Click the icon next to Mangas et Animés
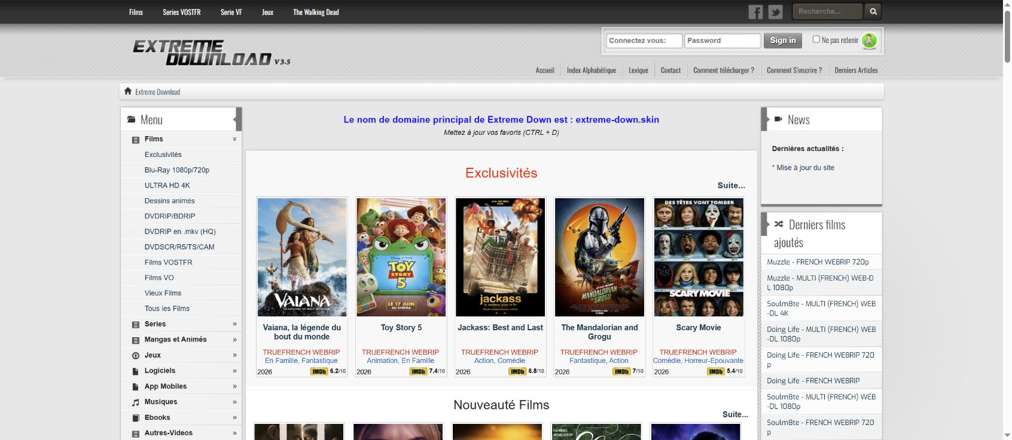The image size is (1012, 440). click(x=136, y=340)
